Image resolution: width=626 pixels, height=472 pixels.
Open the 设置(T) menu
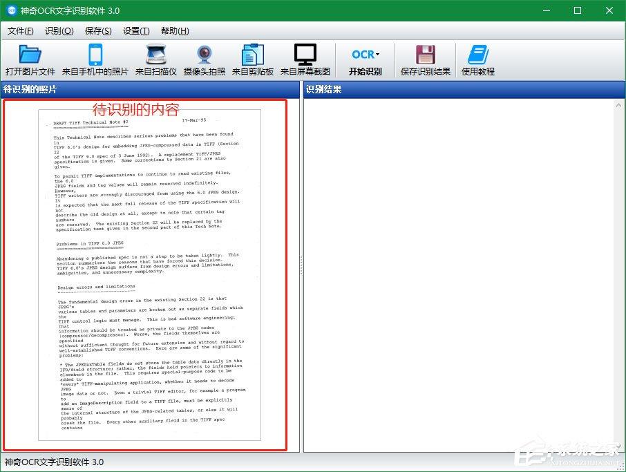pyautogui.click(x=136, y=30)
